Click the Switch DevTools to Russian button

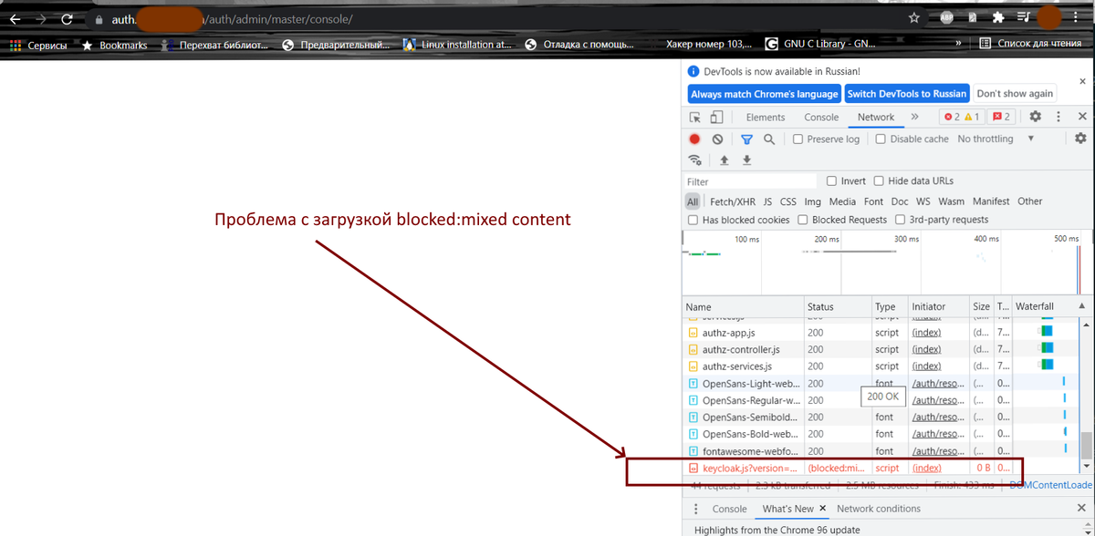tap(906, 93)
